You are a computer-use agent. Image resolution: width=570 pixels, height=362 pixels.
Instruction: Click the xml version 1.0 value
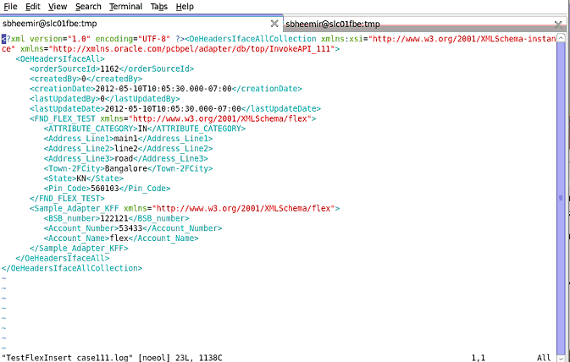[79, 39]
